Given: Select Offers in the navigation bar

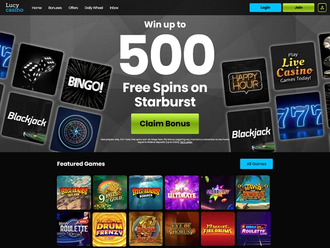Looking at the screenshot, I should [x=73, y=8].
